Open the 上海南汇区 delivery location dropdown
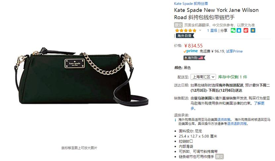This screenshot has height=161, width=275. coord(203,77)
